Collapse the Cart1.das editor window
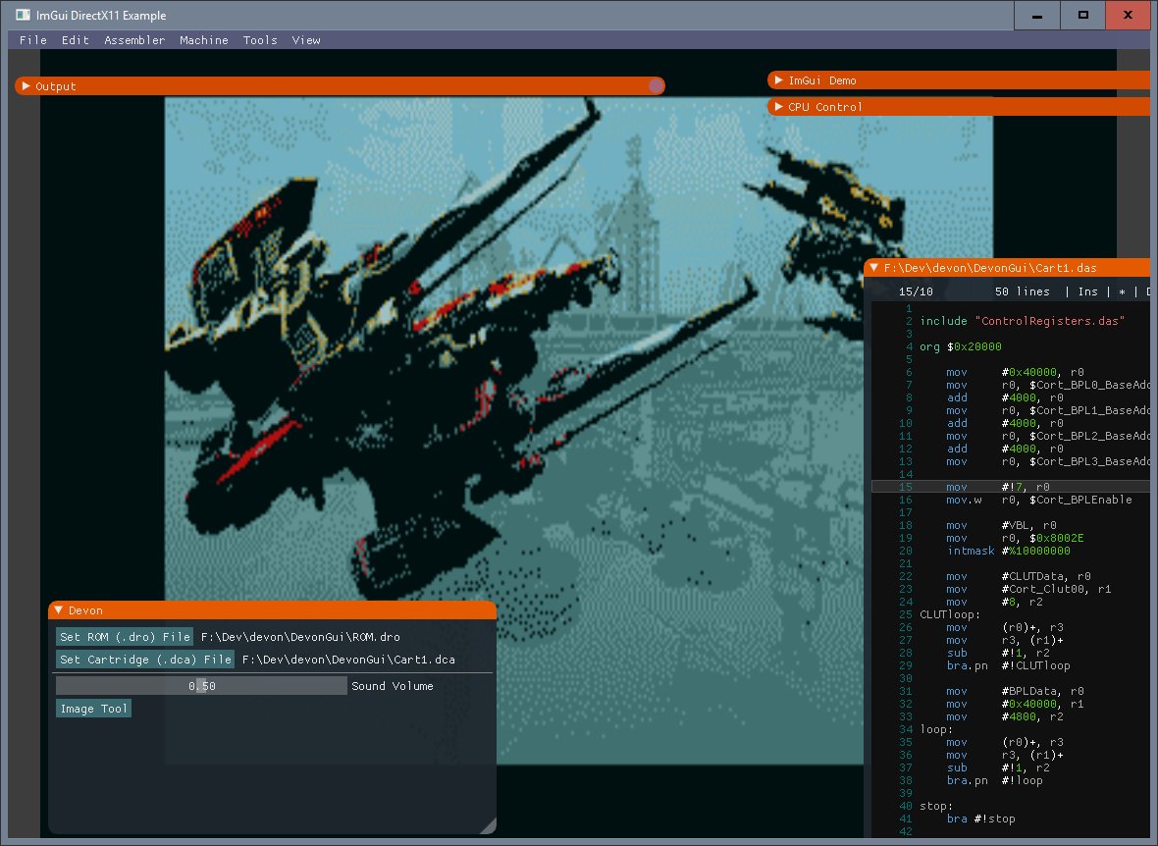 point(874,268)
